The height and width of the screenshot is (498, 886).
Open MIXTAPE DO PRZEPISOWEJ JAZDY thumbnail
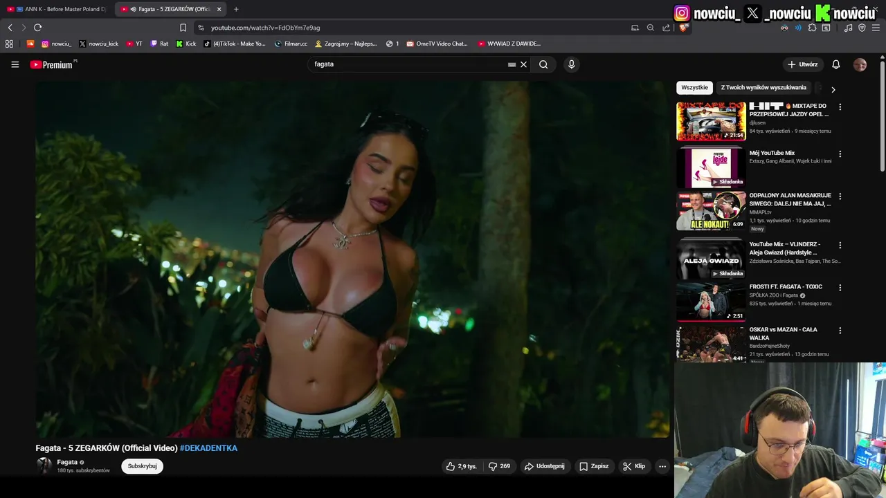[x=711, y=121]
